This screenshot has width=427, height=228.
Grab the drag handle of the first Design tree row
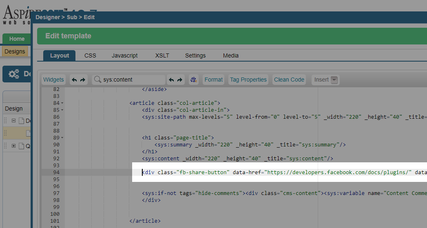click(x=5, y=120)
